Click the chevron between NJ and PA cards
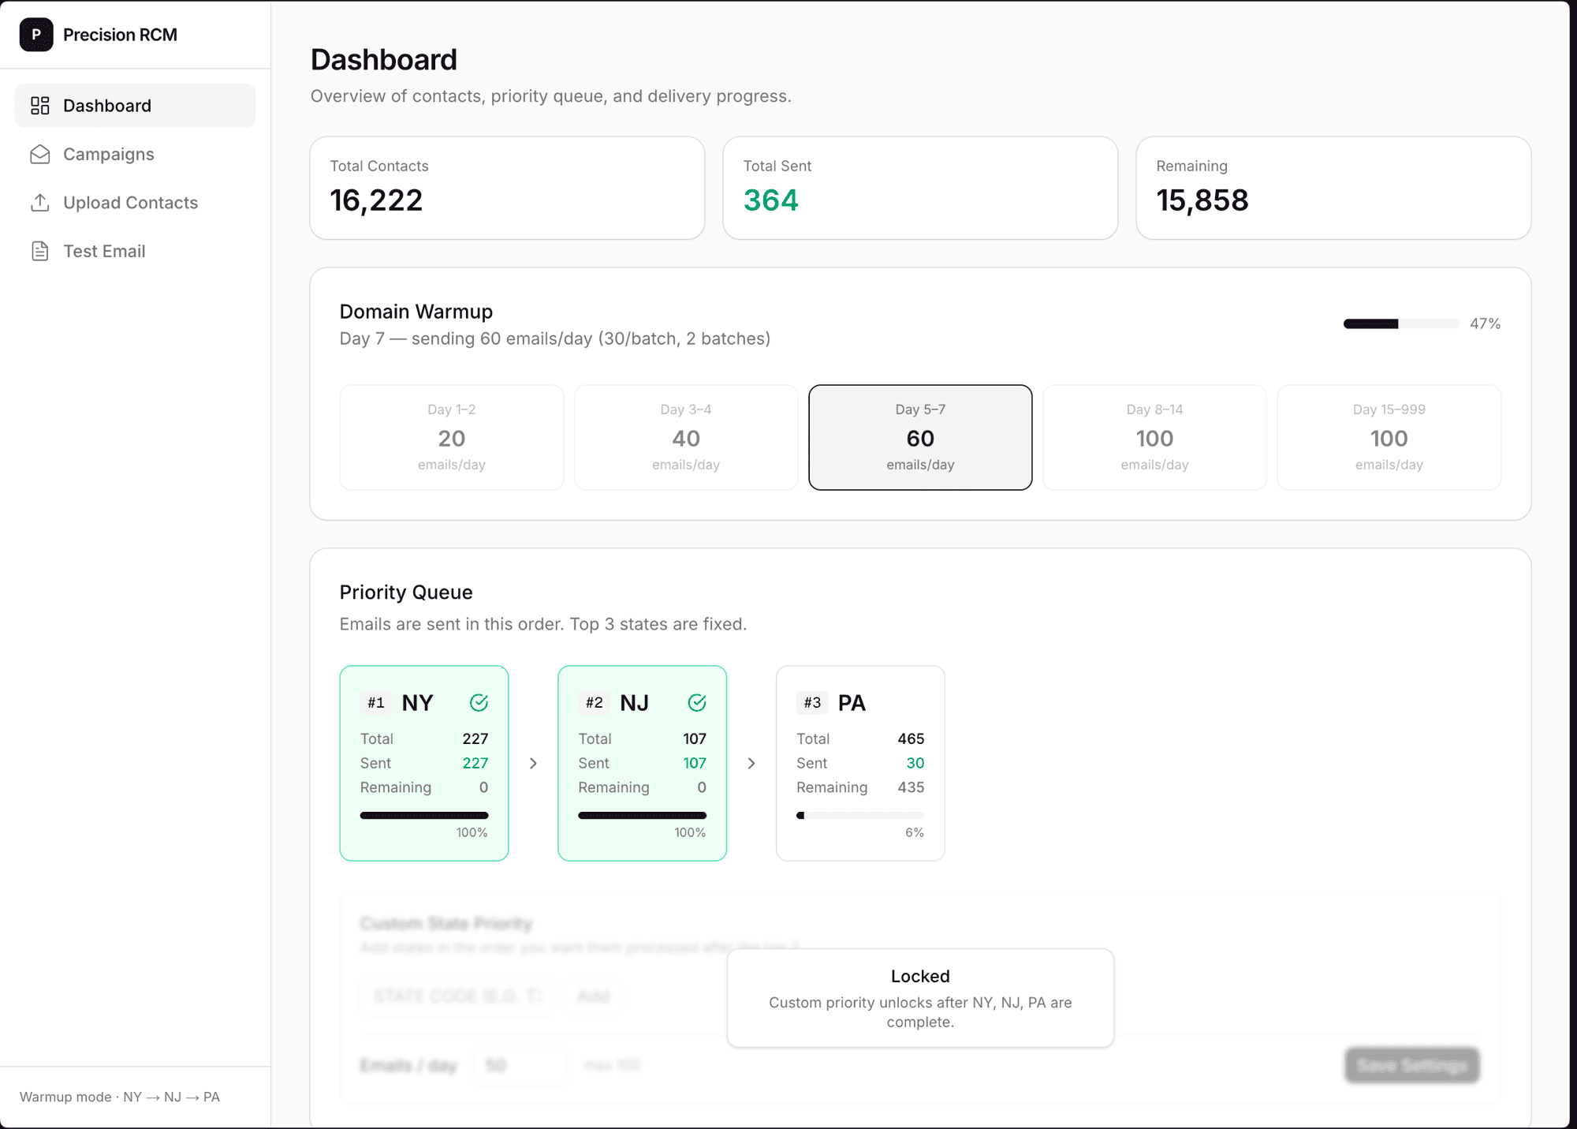 click(751, 763)
